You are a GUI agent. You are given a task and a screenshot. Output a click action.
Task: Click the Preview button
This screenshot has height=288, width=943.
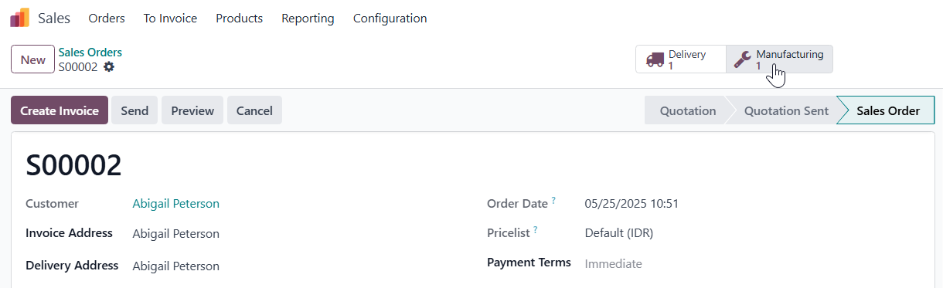pyautogui.click(x=192, y=110)
